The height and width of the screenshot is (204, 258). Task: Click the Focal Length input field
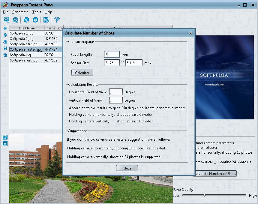click(x=112, y=54)
